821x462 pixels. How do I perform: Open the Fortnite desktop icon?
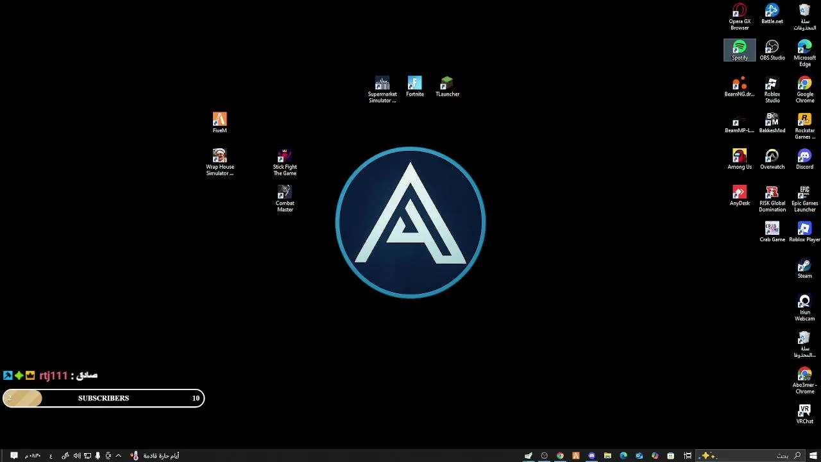point(415,87)
